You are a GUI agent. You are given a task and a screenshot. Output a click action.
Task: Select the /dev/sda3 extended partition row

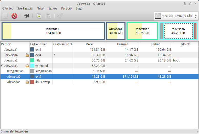(x=99, y=66)
